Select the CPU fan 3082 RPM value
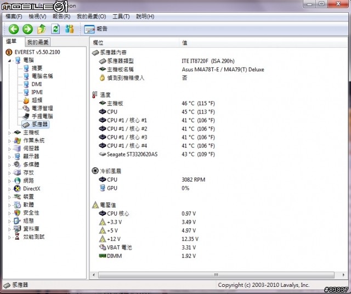Image resolution: width=351 pixels, height=294 pixels. [194, 179]
